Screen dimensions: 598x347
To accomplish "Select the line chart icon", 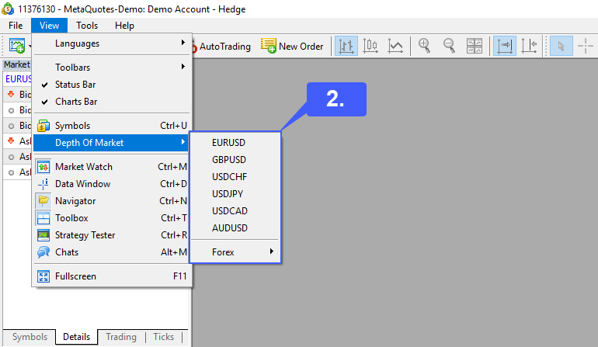I will coord(395,46).
